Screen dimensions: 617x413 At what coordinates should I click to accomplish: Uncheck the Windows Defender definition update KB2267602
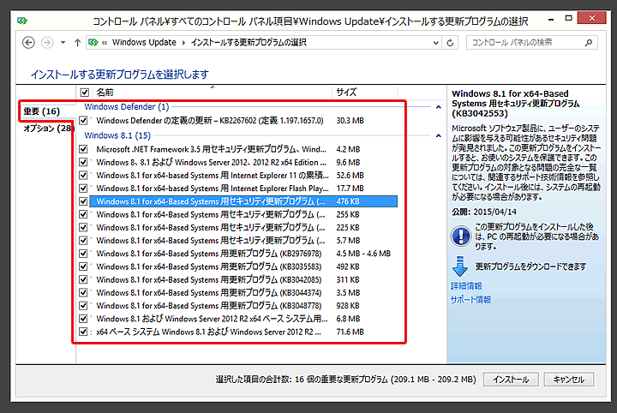(x=83, y=120)
